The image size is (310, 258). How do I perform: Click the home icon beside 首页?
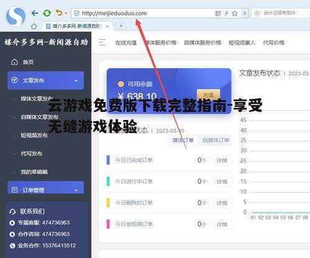click(14, 62)
